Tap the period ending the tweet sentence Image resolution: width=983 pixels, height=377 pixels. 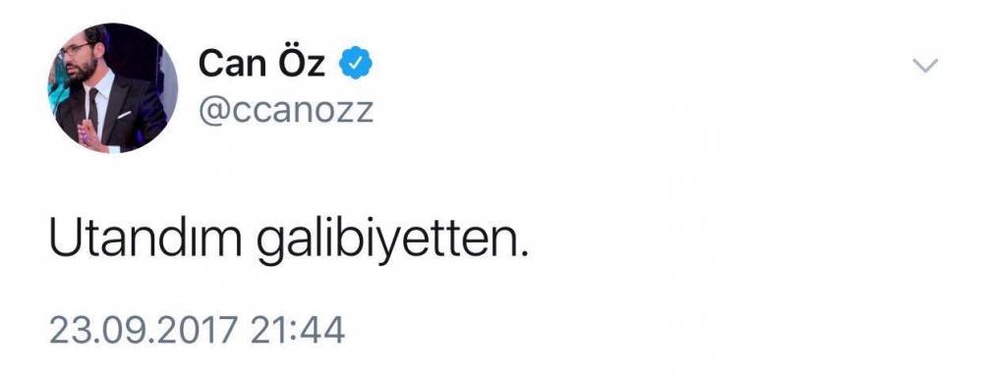click(524, 254)
